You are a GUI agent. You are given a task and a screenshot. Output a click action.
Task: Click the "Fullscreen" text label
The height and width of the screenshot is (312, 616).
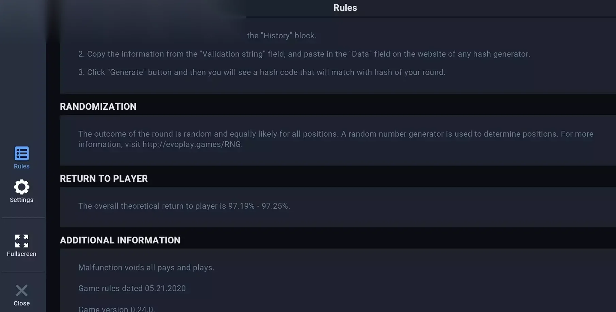point(21,254)
